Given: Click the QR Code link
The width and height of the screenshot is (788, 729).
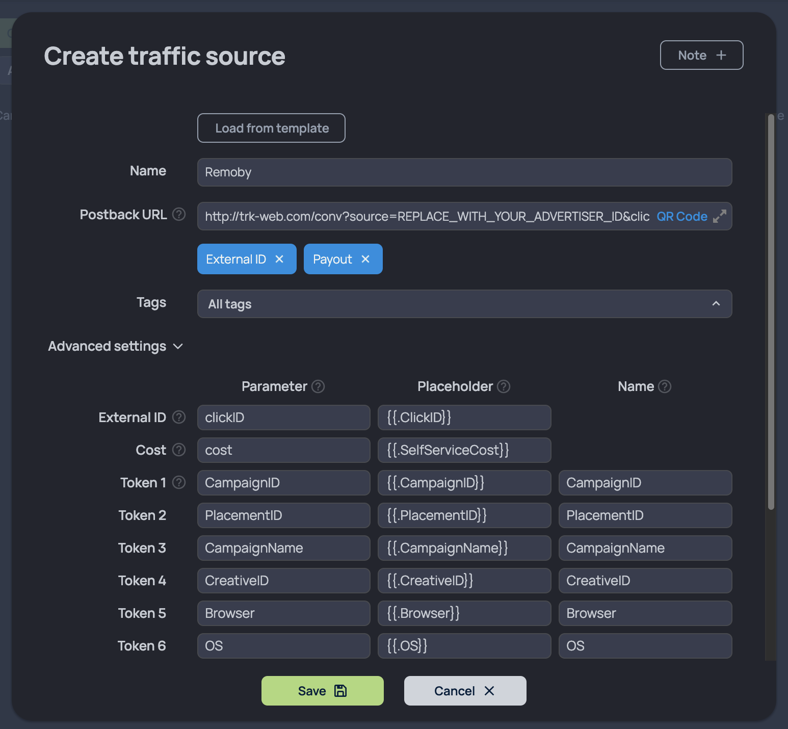Looking at the screenshot, I should pos(681,216).
